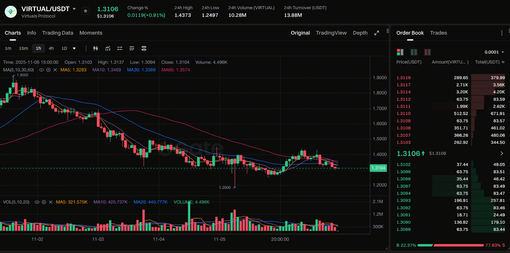Click the last icon in the chart toolbar
Screen dimensions: 510x253
[x=144, y=48]
